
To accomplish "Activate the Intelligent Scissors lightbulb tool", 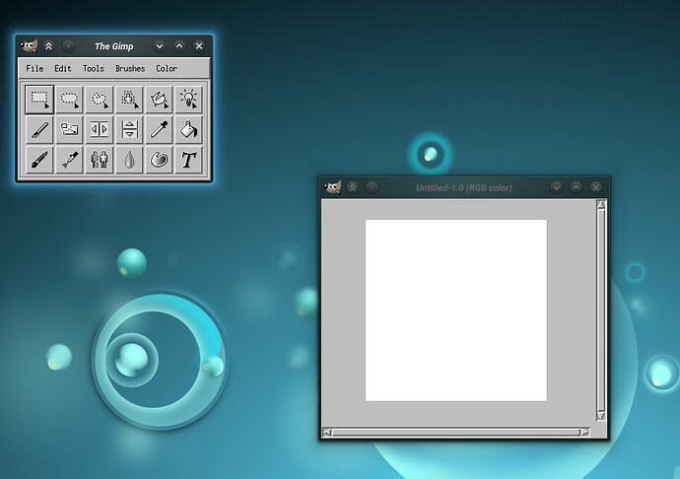I will pyautogui.click(x=188, y=100).
